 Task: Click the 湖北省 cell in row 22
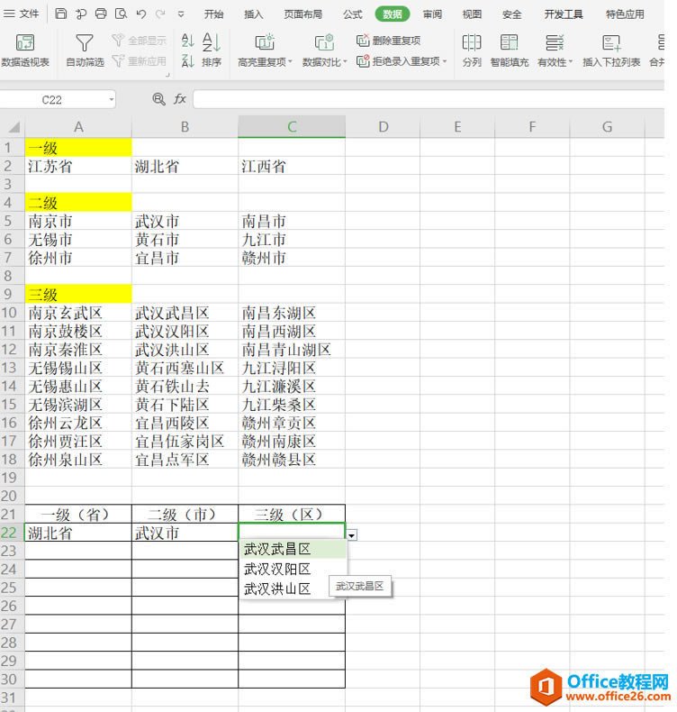78,532
